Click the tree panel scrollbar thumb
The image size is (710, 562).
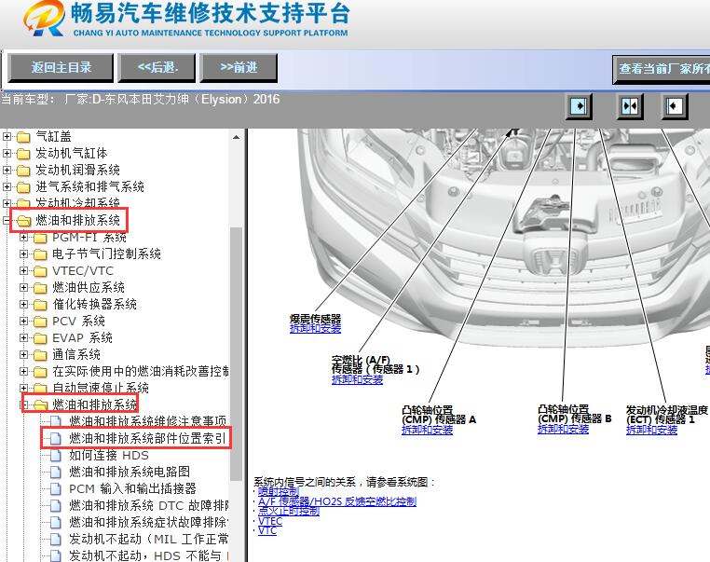pos(236,353)
